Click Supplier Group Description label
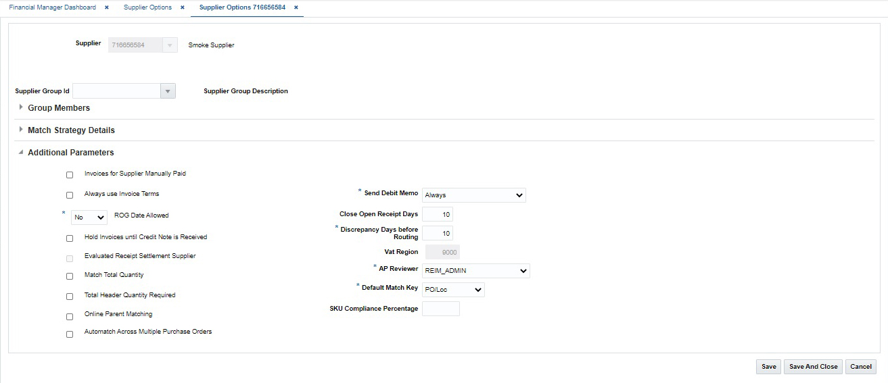The image size is (888, 383). click(246, 91)
